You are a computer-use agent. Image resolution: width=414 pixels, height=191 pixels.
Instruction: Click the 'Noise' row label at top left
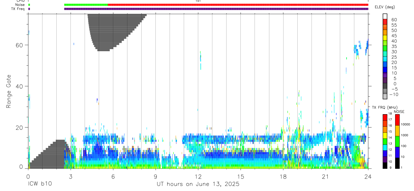pyautogui.click(x=20, y=5)
